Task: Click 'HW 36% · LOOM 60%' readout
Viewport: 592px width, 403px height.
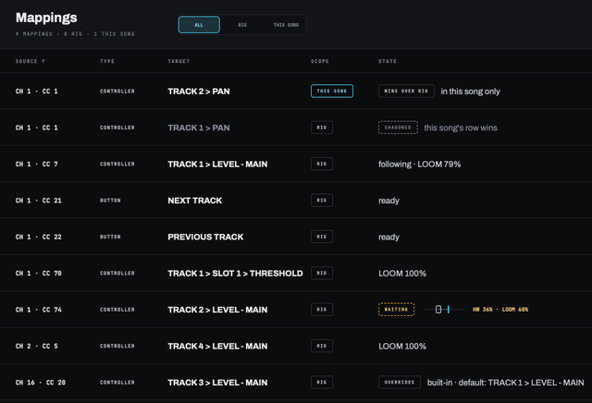Action: click(x=500, y=310)
